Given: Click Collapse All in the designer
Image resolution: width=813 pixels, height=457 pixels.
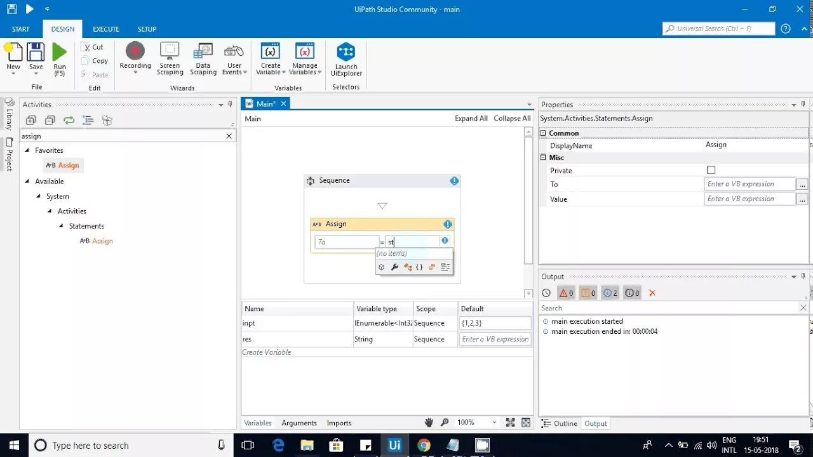Looking at the screenshot, I should [512, 119].
